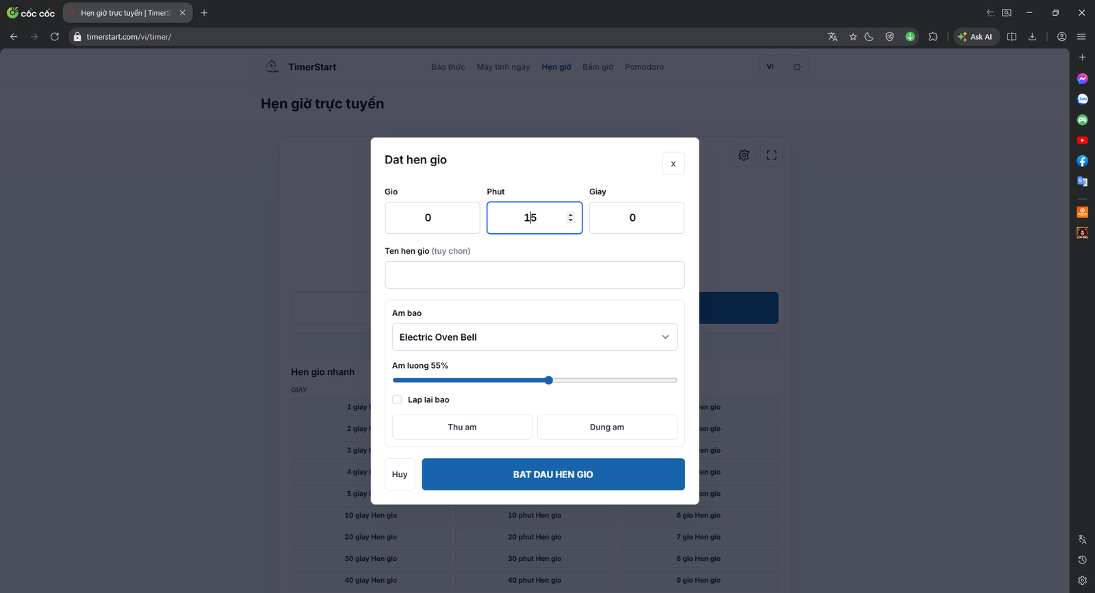The height and width of the screenshot is (593, 1095).
Task: Open Bấm giờ menu item
Action: coord(597,67)
